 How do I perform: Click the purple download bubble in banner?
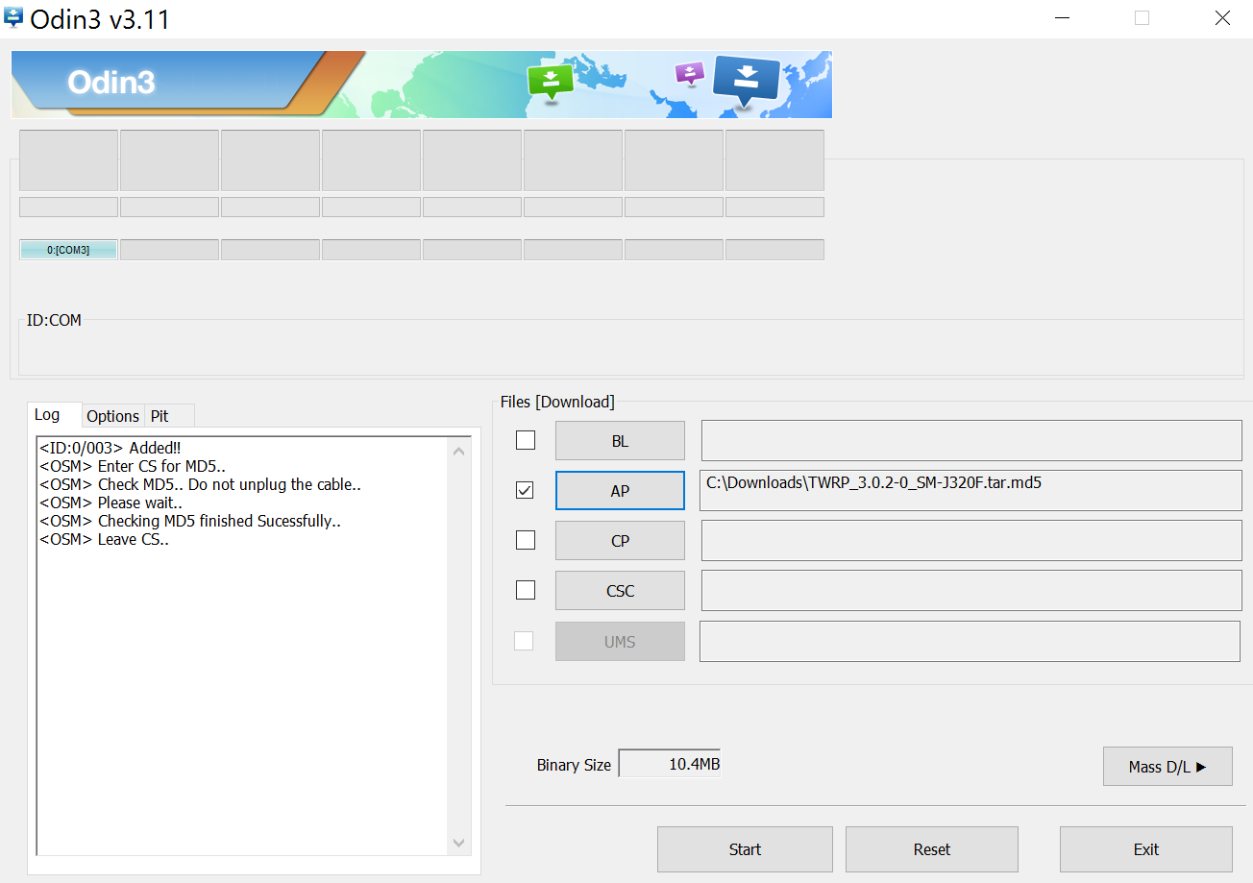click(689, 74)
